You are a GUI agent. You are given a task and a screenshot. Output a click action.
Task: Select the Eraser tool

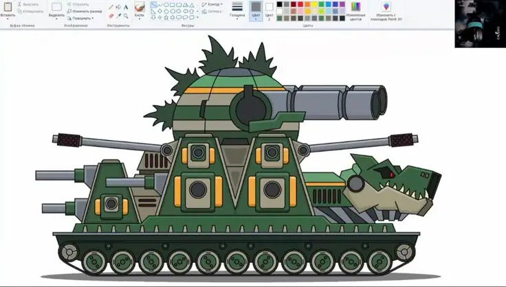[x=111, y=16]
